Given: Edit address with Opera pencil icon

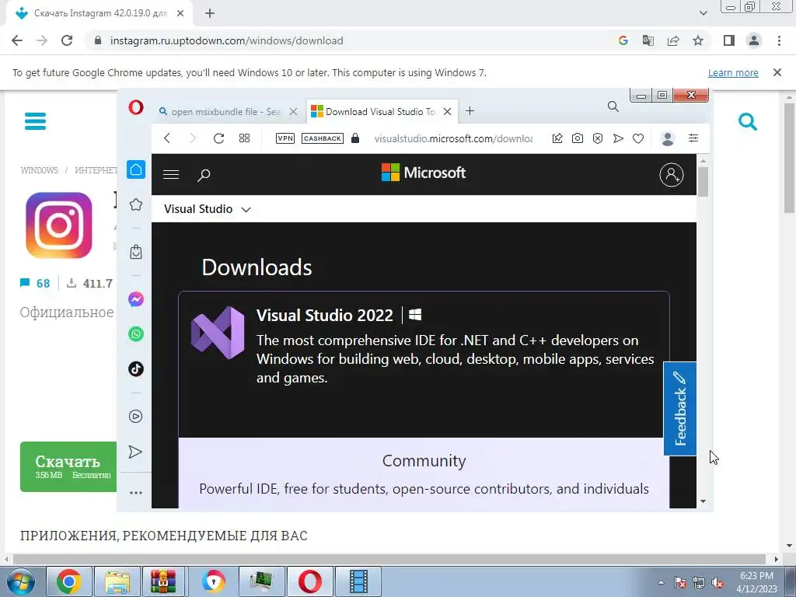Looking at the screenshot, I should (557, 138).
